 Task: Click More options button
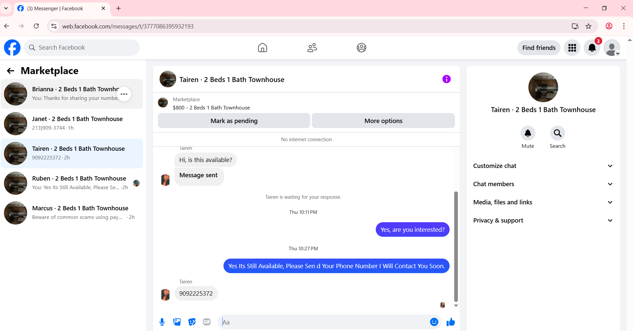[x=383, y=121]
